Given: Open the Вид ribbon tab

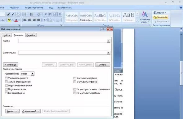Looking at the screenshot, I should 51,8.
